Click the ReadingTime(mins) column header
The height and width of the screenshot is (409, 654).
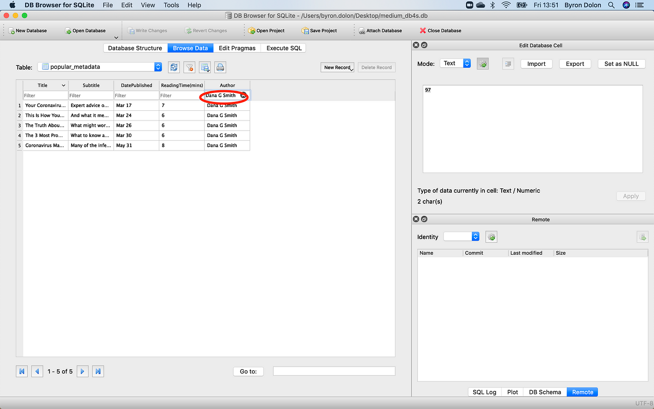coord(182,85)
